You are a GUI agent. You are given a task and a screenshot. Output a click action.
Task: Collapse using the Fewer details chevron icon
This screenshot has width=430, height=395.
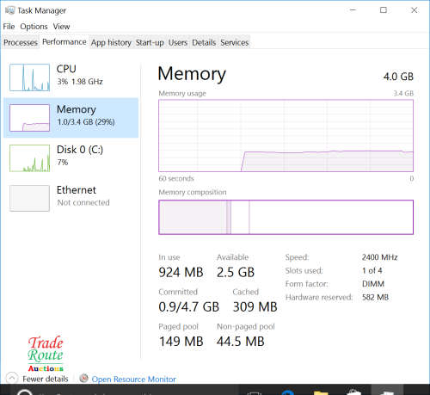pyautogui.click(x=12, y=379)
